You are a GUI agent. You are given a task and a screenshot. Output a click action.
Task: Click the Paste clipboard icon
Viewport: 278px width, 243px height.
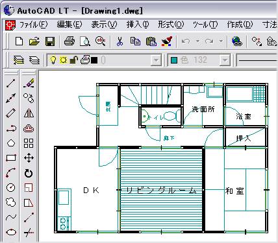point(151,41)
